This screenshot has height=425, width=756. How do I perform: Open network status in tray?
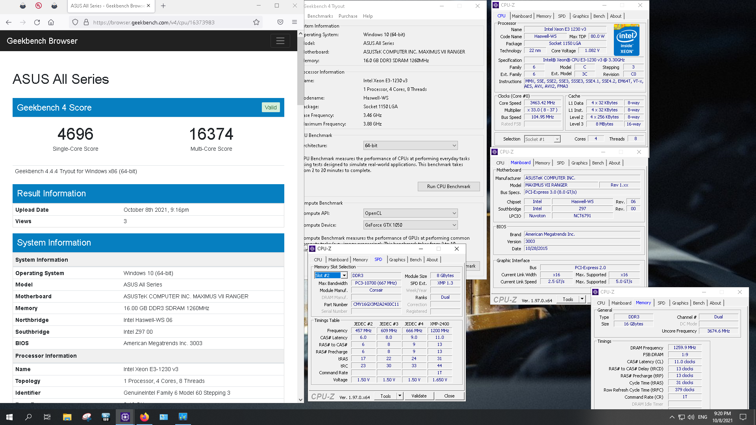(x=682, y=417)
